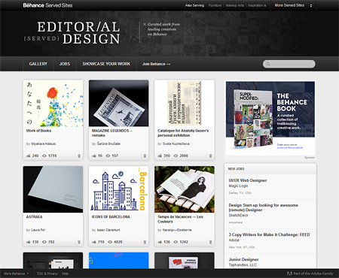Image resolution: width=339 pixels, height=278 pixels.
Task: Open the Work of Books thumbnail
Action: pos(53,103)
